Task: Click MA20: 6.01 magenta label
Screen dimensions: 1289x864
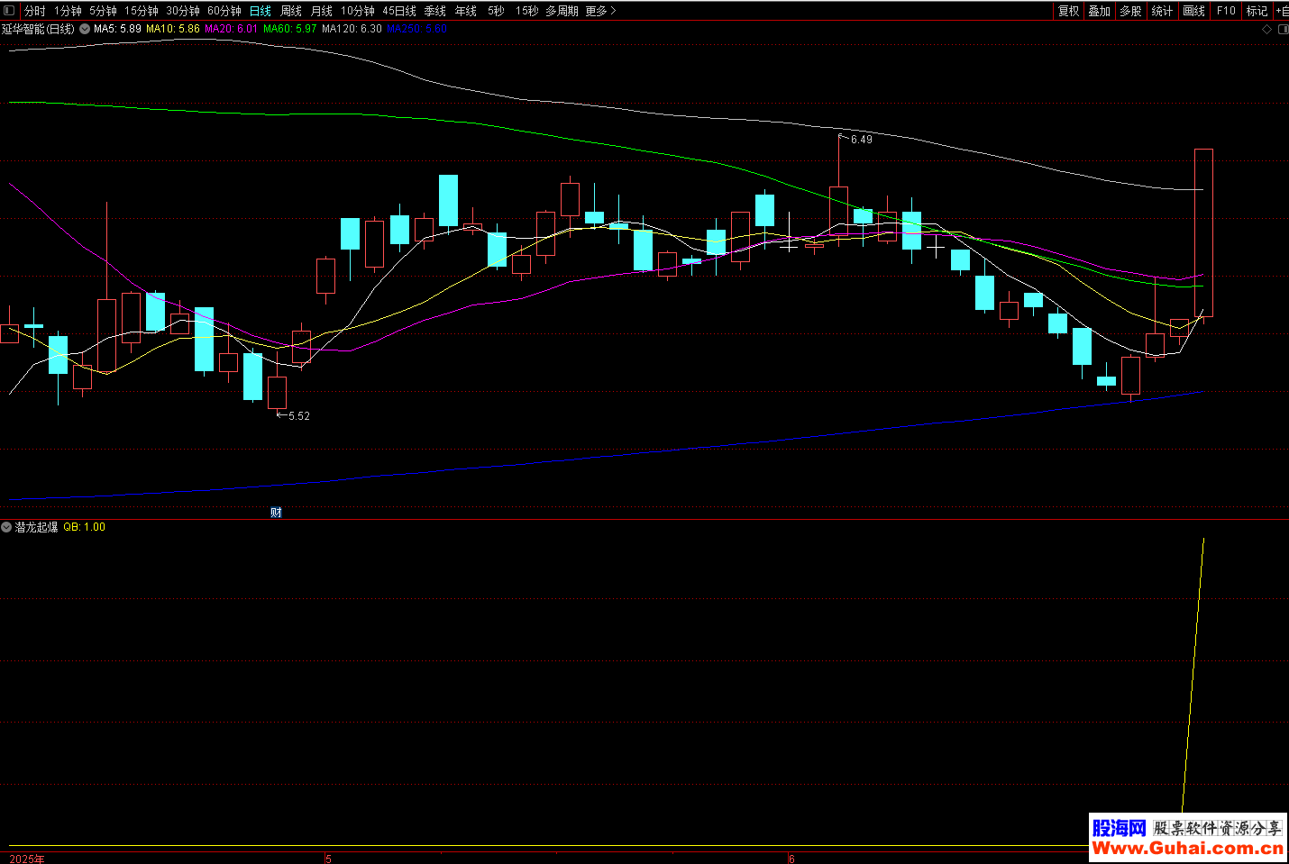Action: (x=231, y=29)
